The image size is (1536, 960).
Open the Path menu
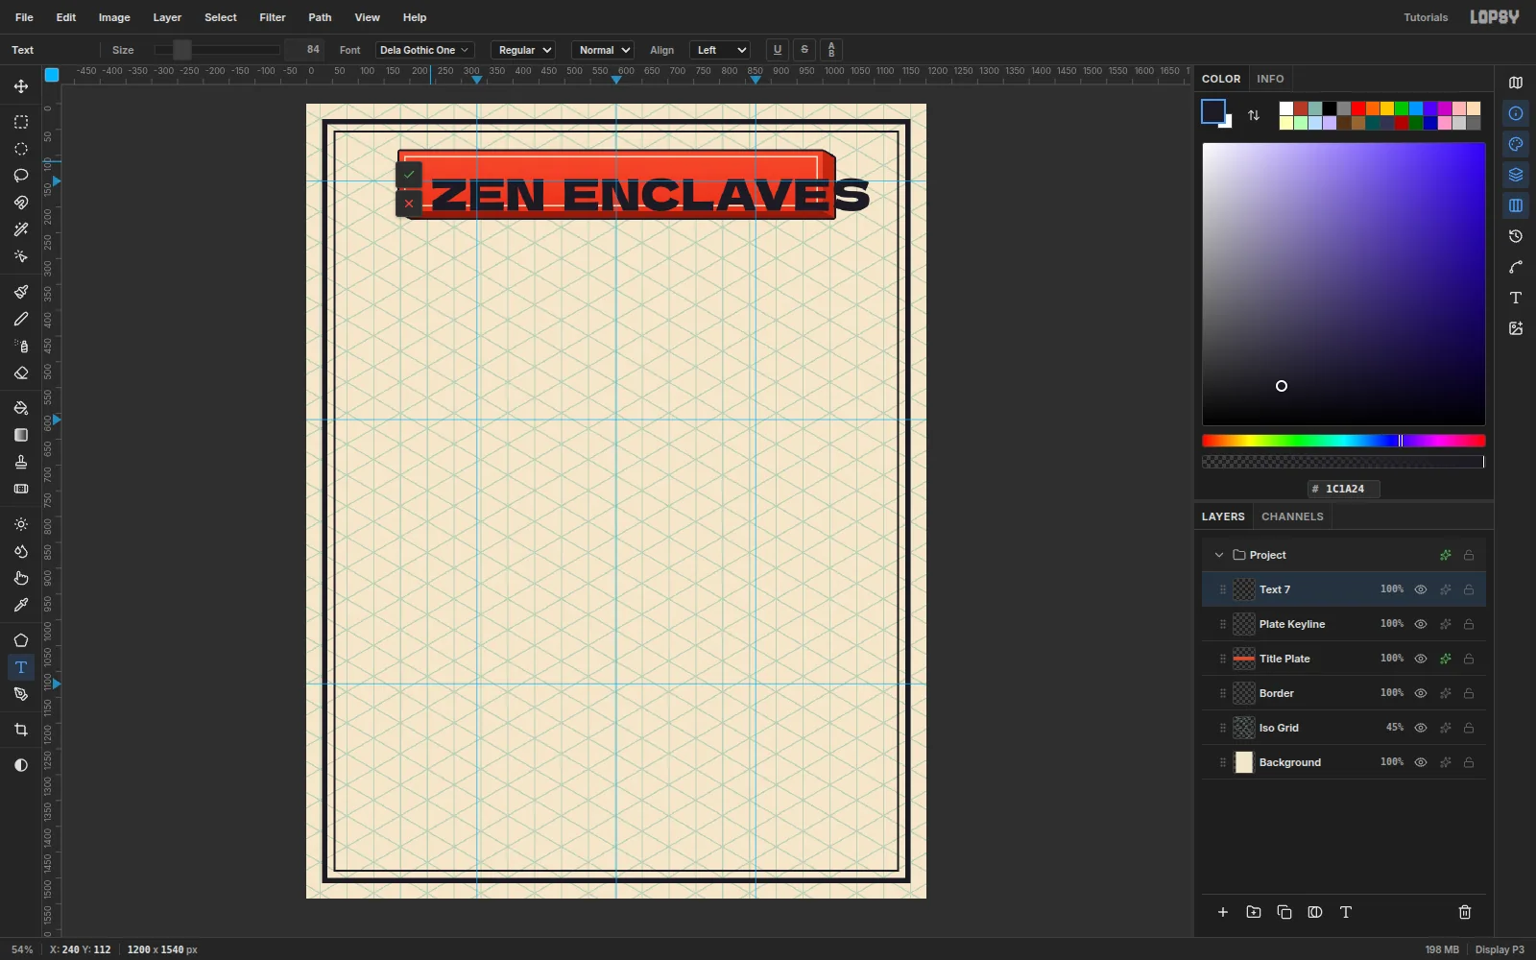[x=320, y=17]
